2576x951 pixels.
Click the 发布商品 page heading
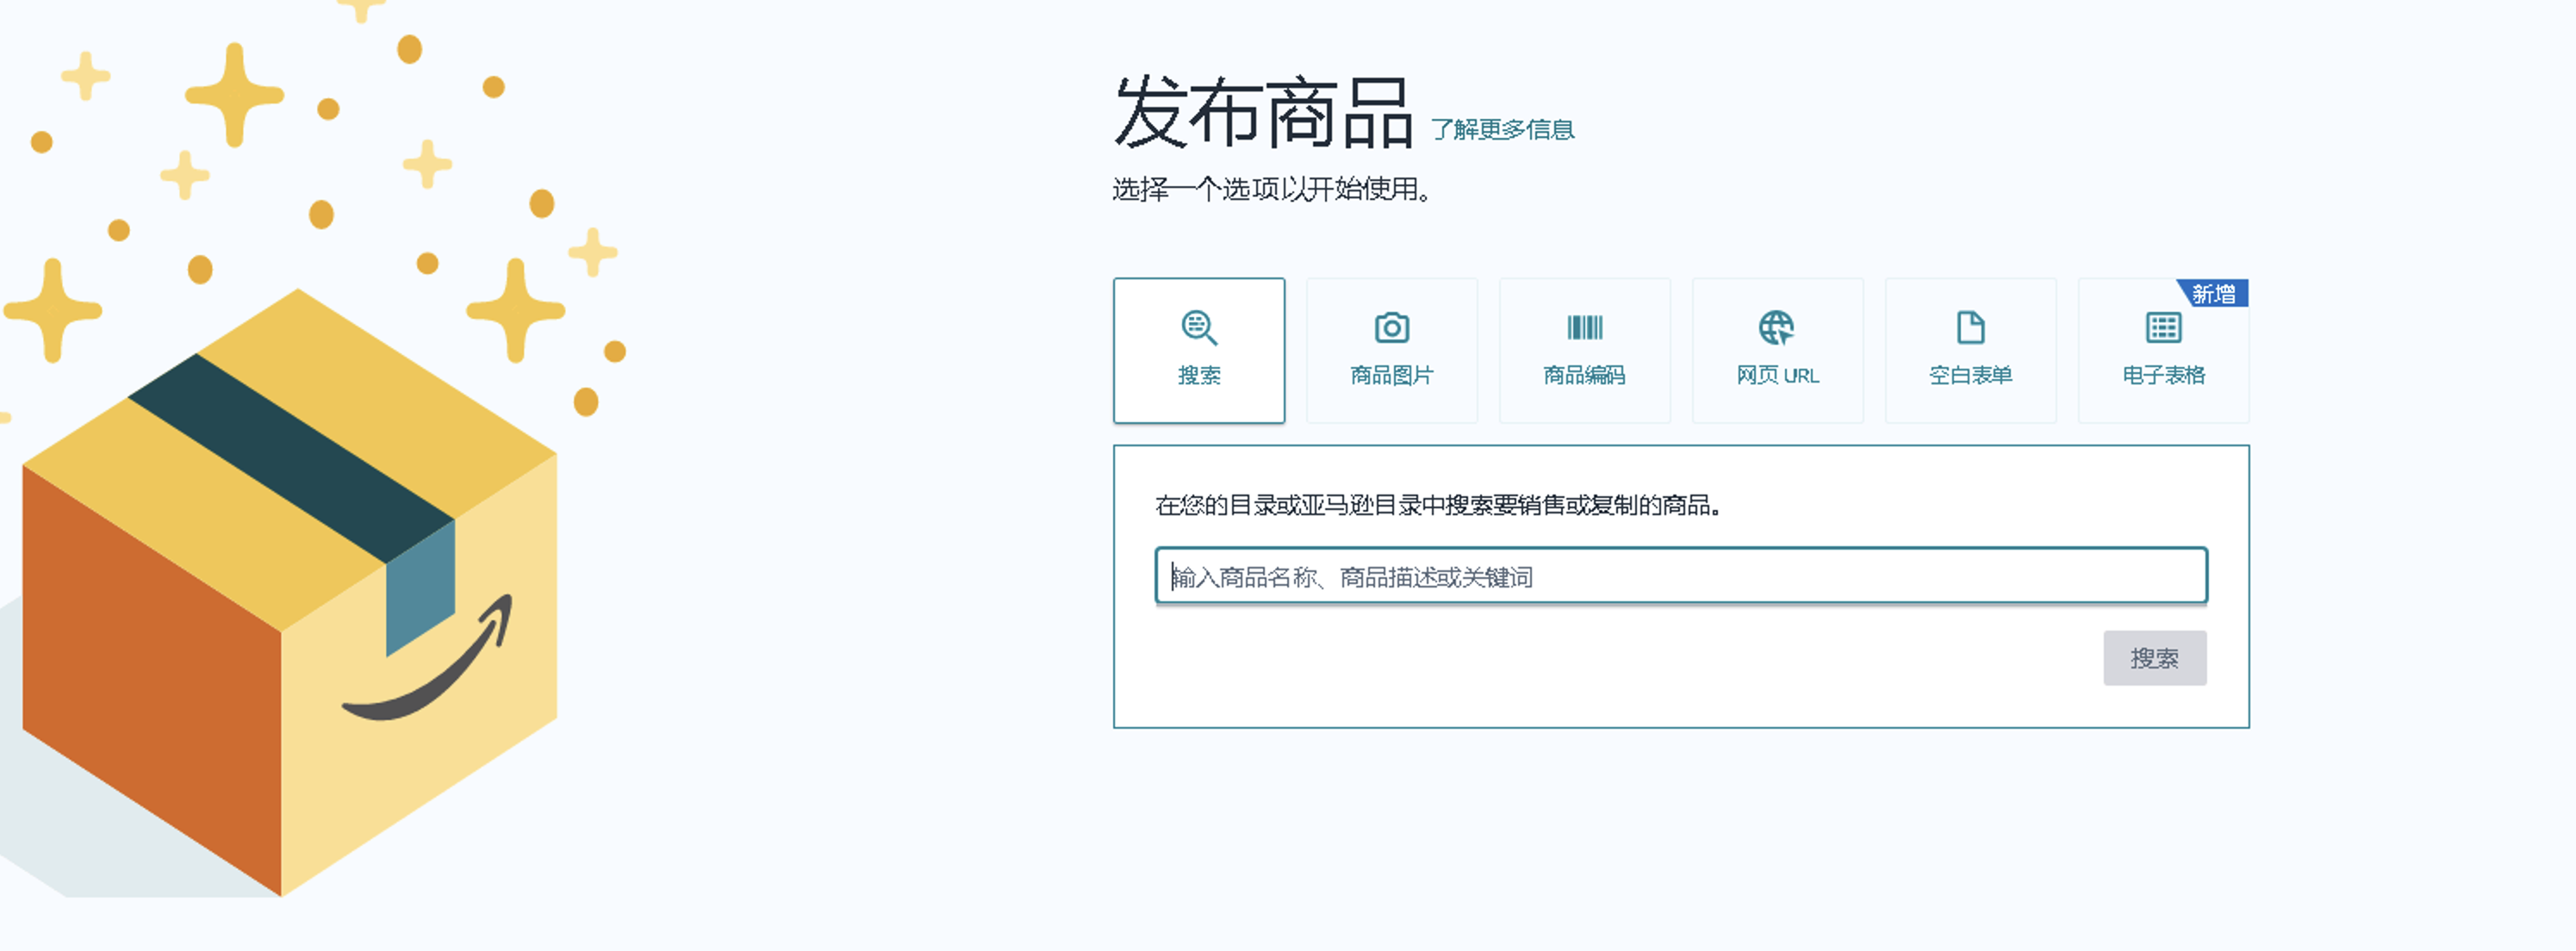click(x=1263, y=112)
